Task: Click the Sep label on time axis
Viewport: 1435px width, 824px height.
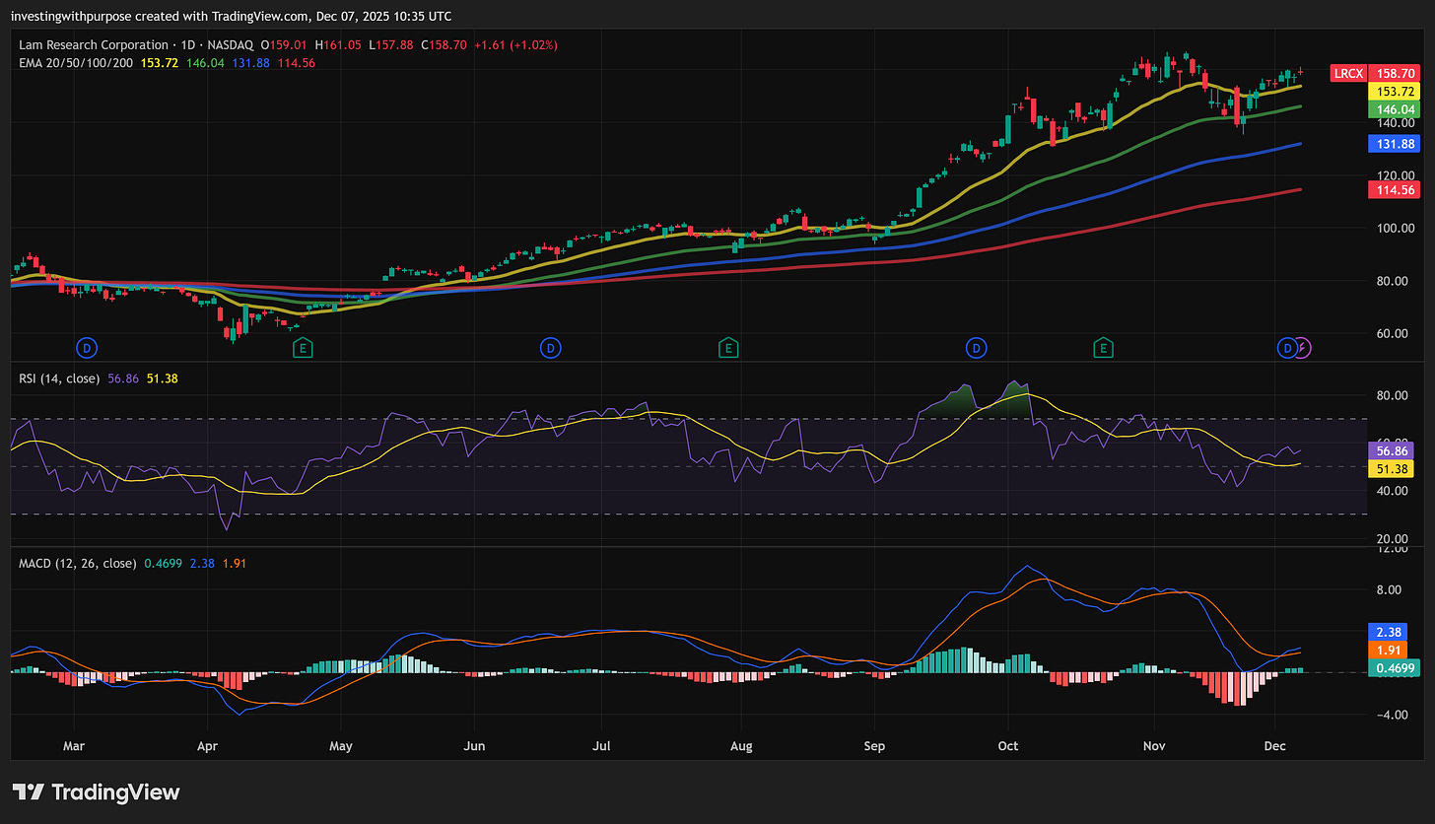Action: pos(873,746)
